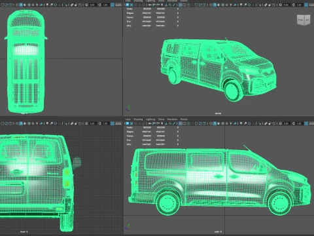Click isolate select in persp panel
314x236 pixels.
pyautogui.click(x=259, y=5)
